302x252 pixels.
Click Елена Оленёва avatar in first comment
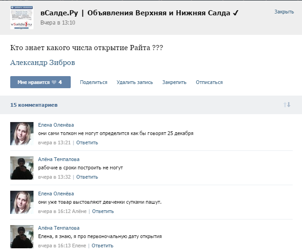point(22,134)
